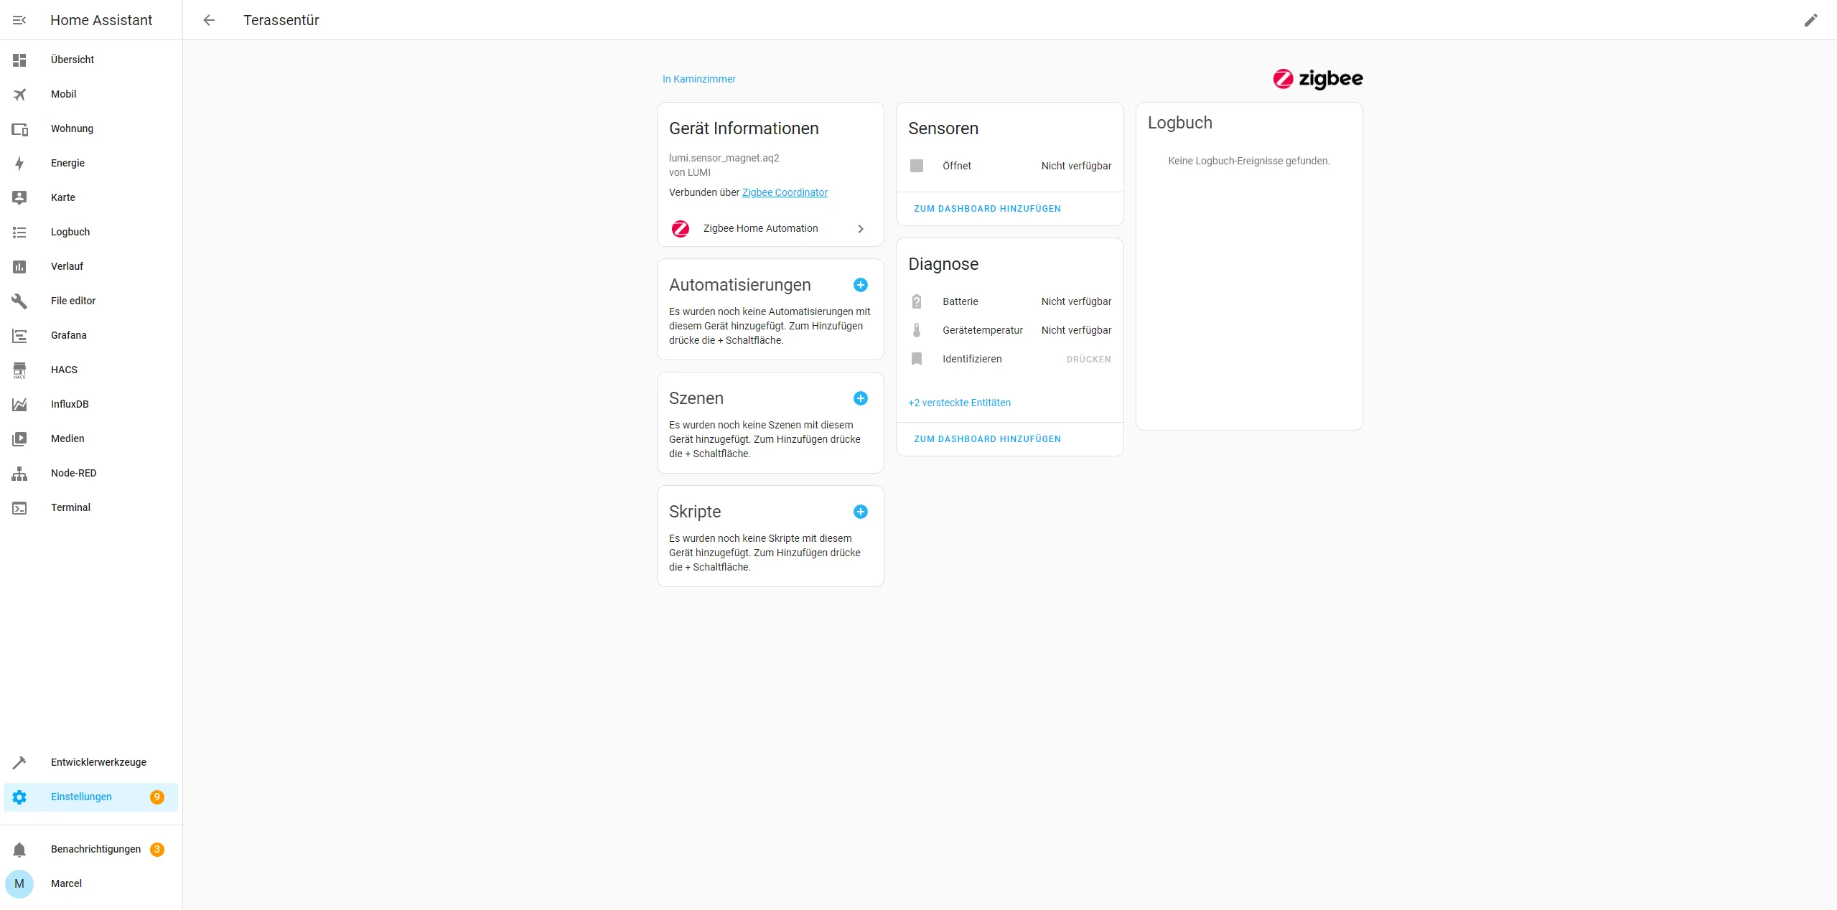
Task: Open Batterie diagnostic entity row
Action: [1009, 301]
